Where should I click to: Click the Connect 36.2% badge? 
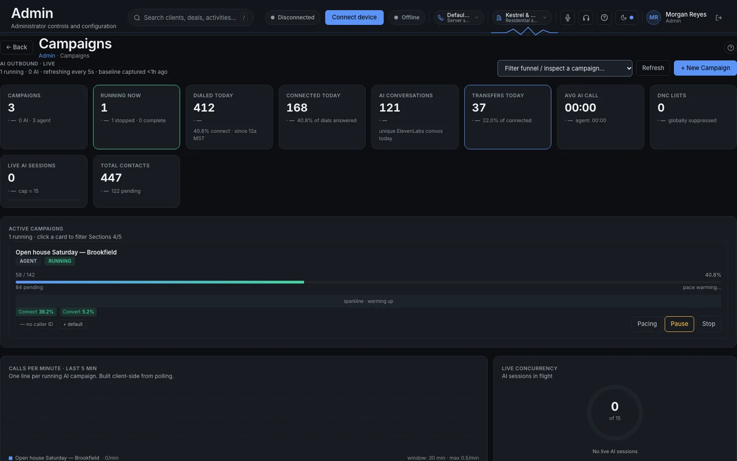tap(36, 312)
